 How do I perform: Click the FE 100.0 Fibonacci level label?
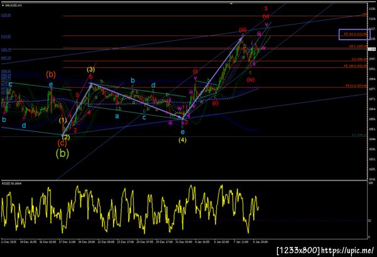356,65
